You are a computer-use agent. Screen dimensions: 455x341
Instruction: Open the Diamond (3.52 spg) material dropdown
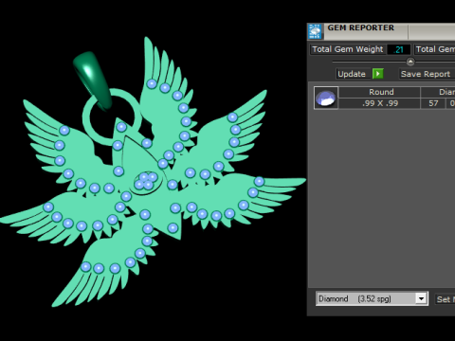coord(372,298)
